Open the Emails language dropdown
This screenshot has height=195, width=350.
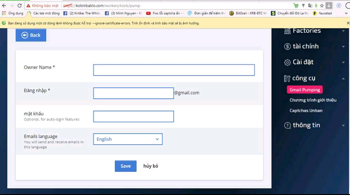pyautogui.click(x=128, y=139)
